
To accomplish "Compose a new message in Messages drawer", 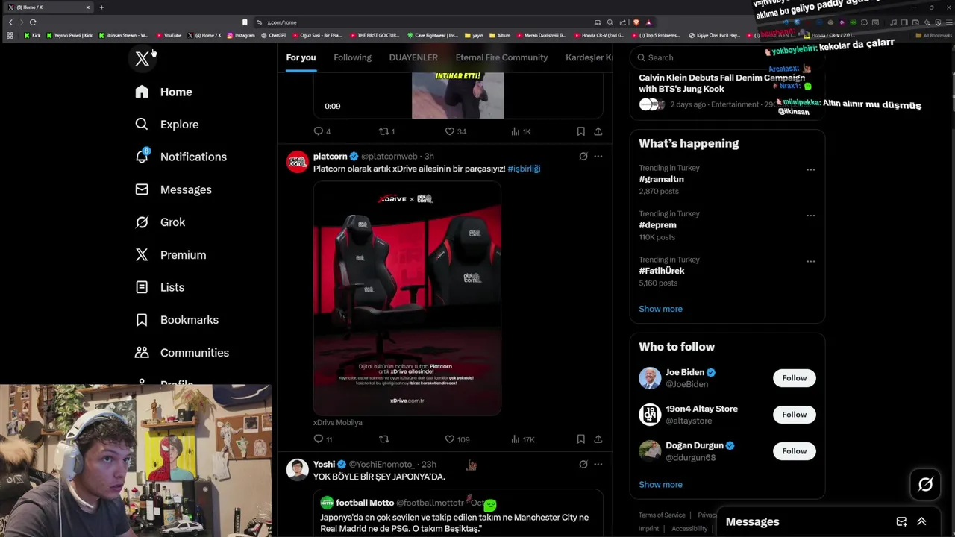I will click(x=901, y=522).
